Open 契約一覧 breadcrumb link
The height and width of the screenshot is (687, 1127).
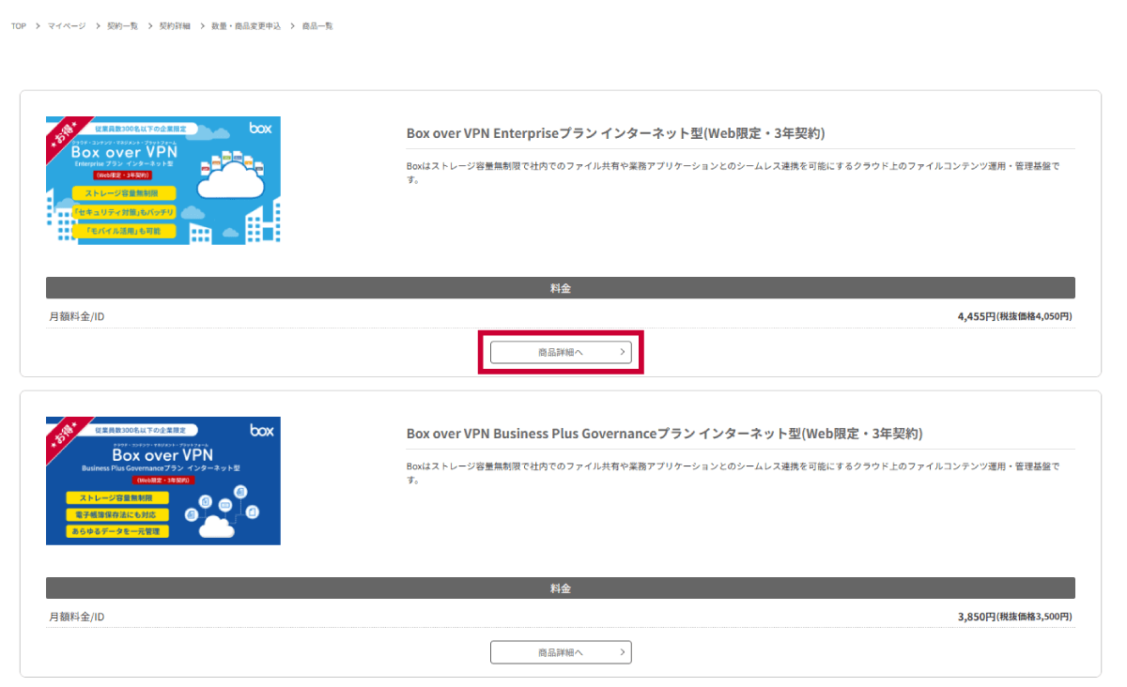click(x=122, y=26)
